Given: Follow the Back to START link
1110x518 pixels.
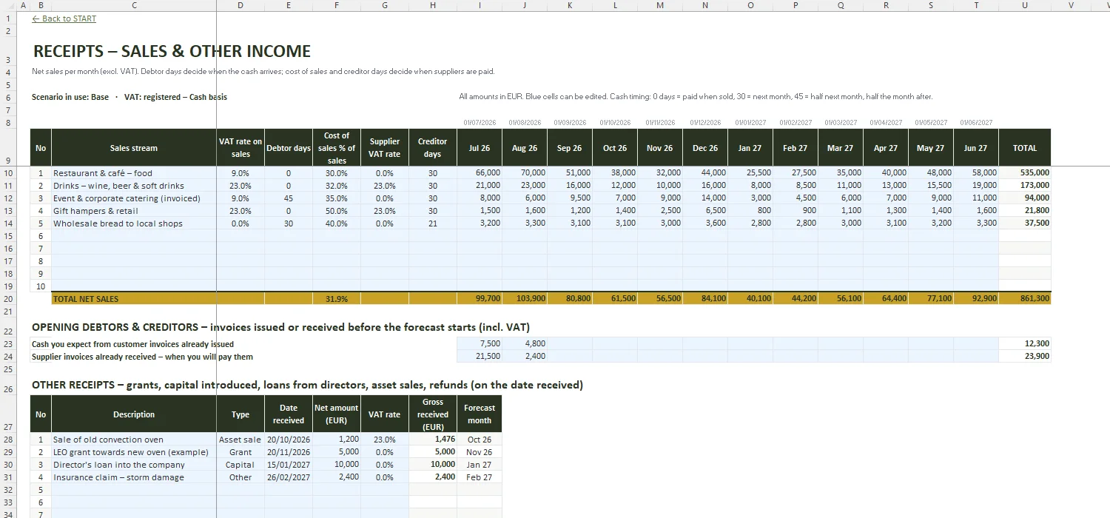Looking at the screenshot, I should tap(64, 18).
